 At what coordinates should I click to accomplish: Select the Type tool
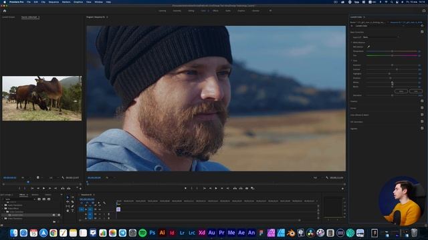pos(73,211)
